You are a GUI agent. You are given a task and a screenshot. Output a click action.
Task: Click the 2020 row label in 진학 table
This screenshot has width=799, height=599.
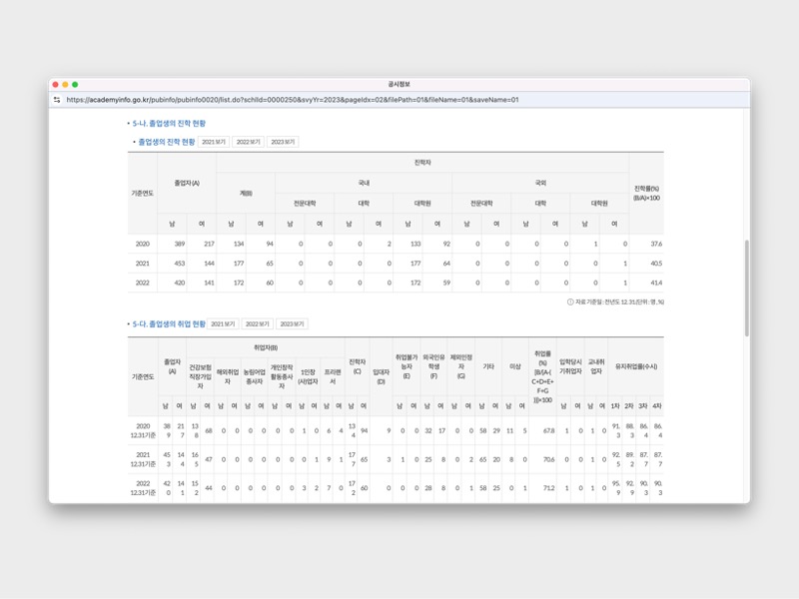pos(142,244)
